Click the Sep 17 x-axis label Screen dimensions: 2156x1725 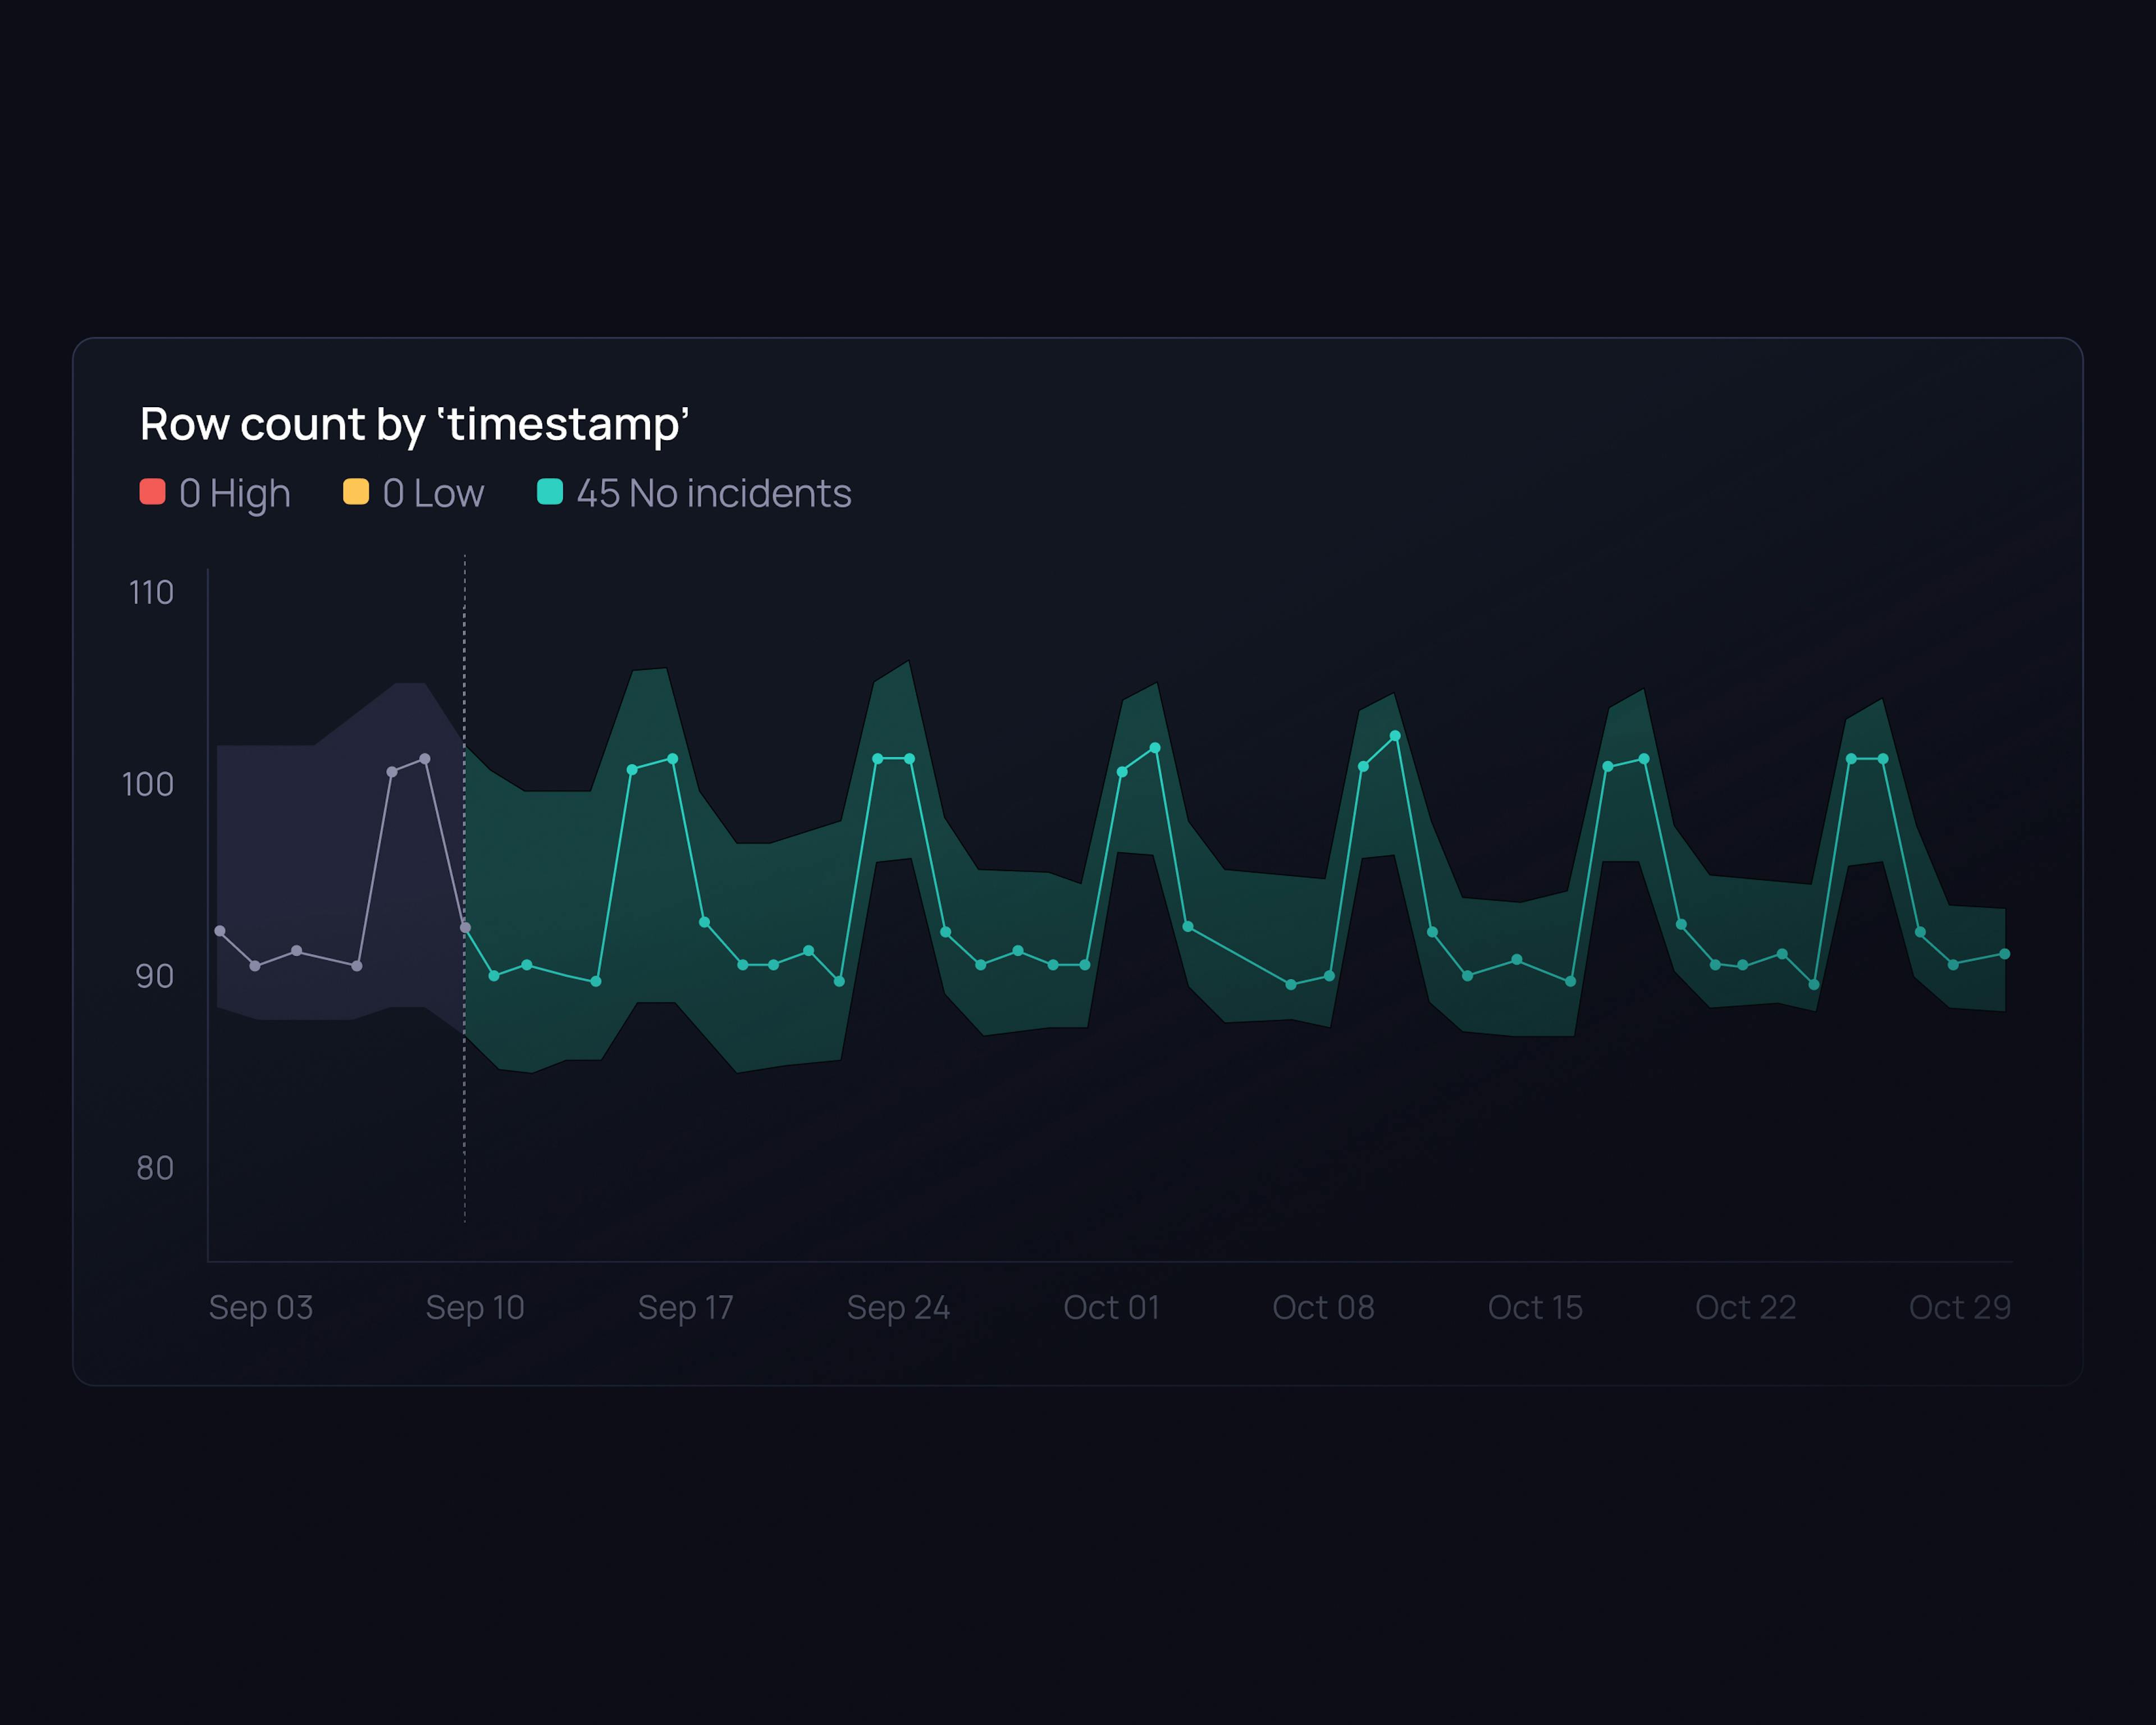686,1307
